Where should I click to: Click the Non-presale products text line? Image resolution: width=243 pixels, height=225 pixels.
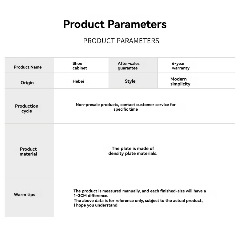(125, 105)
